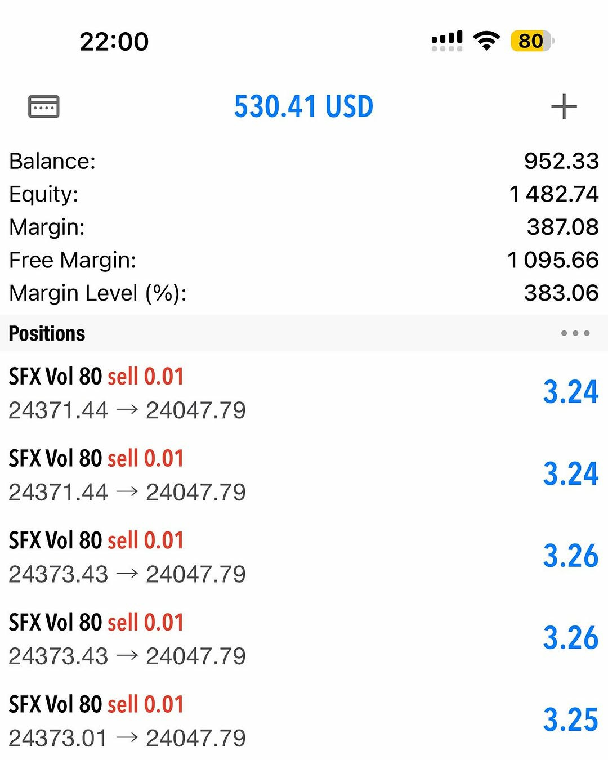Select the Margin row showing 387.08
The width and height of the screenshot is (608, 760).
coord(304,227)
